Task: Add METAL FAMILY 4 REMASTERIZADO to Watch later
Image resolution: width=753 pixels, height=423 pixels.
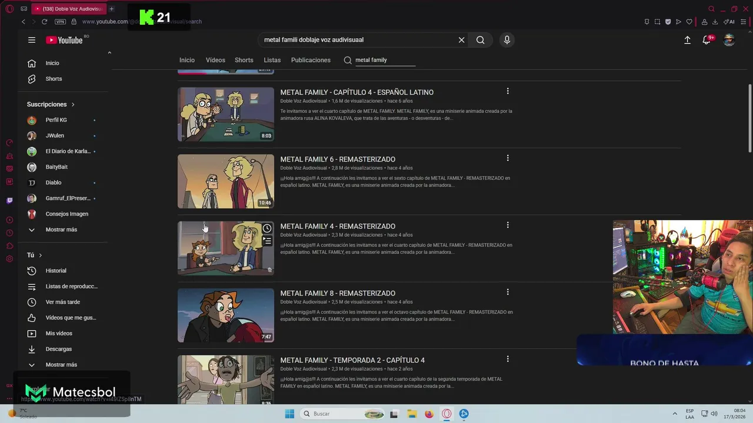Action: pos(267,228)
